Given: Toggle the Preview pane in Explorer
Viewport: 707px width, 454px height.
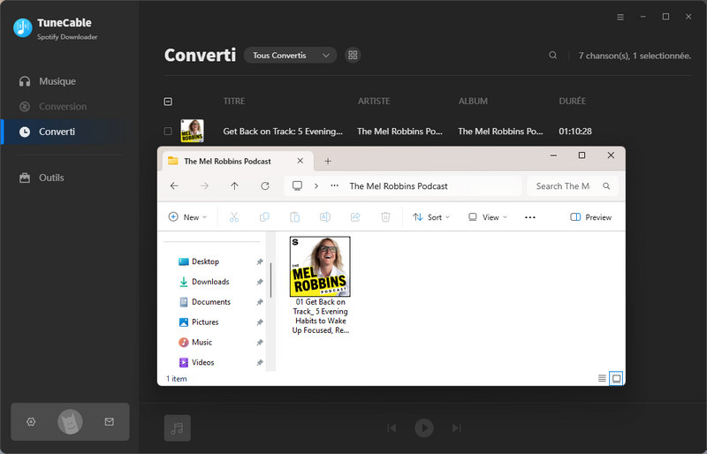Looking at the screenshot, I should coord(591,217).
